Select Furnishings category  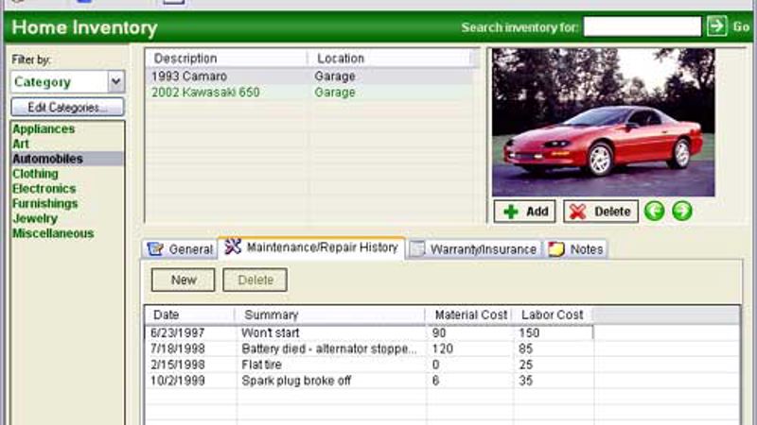[44, 203]
